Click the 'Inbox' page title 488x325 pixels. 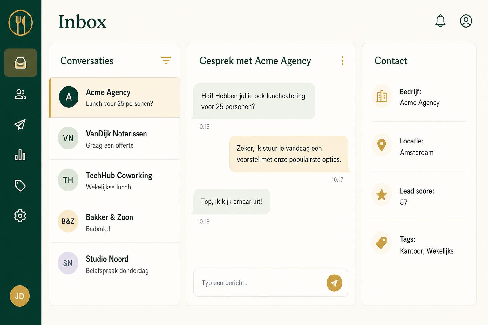[x=82, y=22]
